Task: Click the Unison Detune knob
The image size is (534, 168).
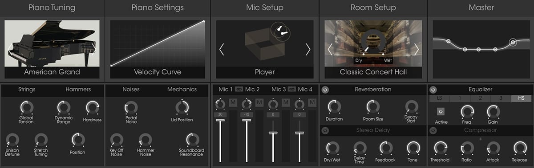Action: 12,140
